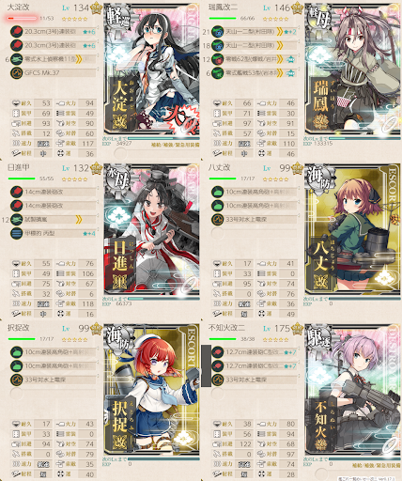Click the marriage ring badge beside Lv 134

[96, 8]
